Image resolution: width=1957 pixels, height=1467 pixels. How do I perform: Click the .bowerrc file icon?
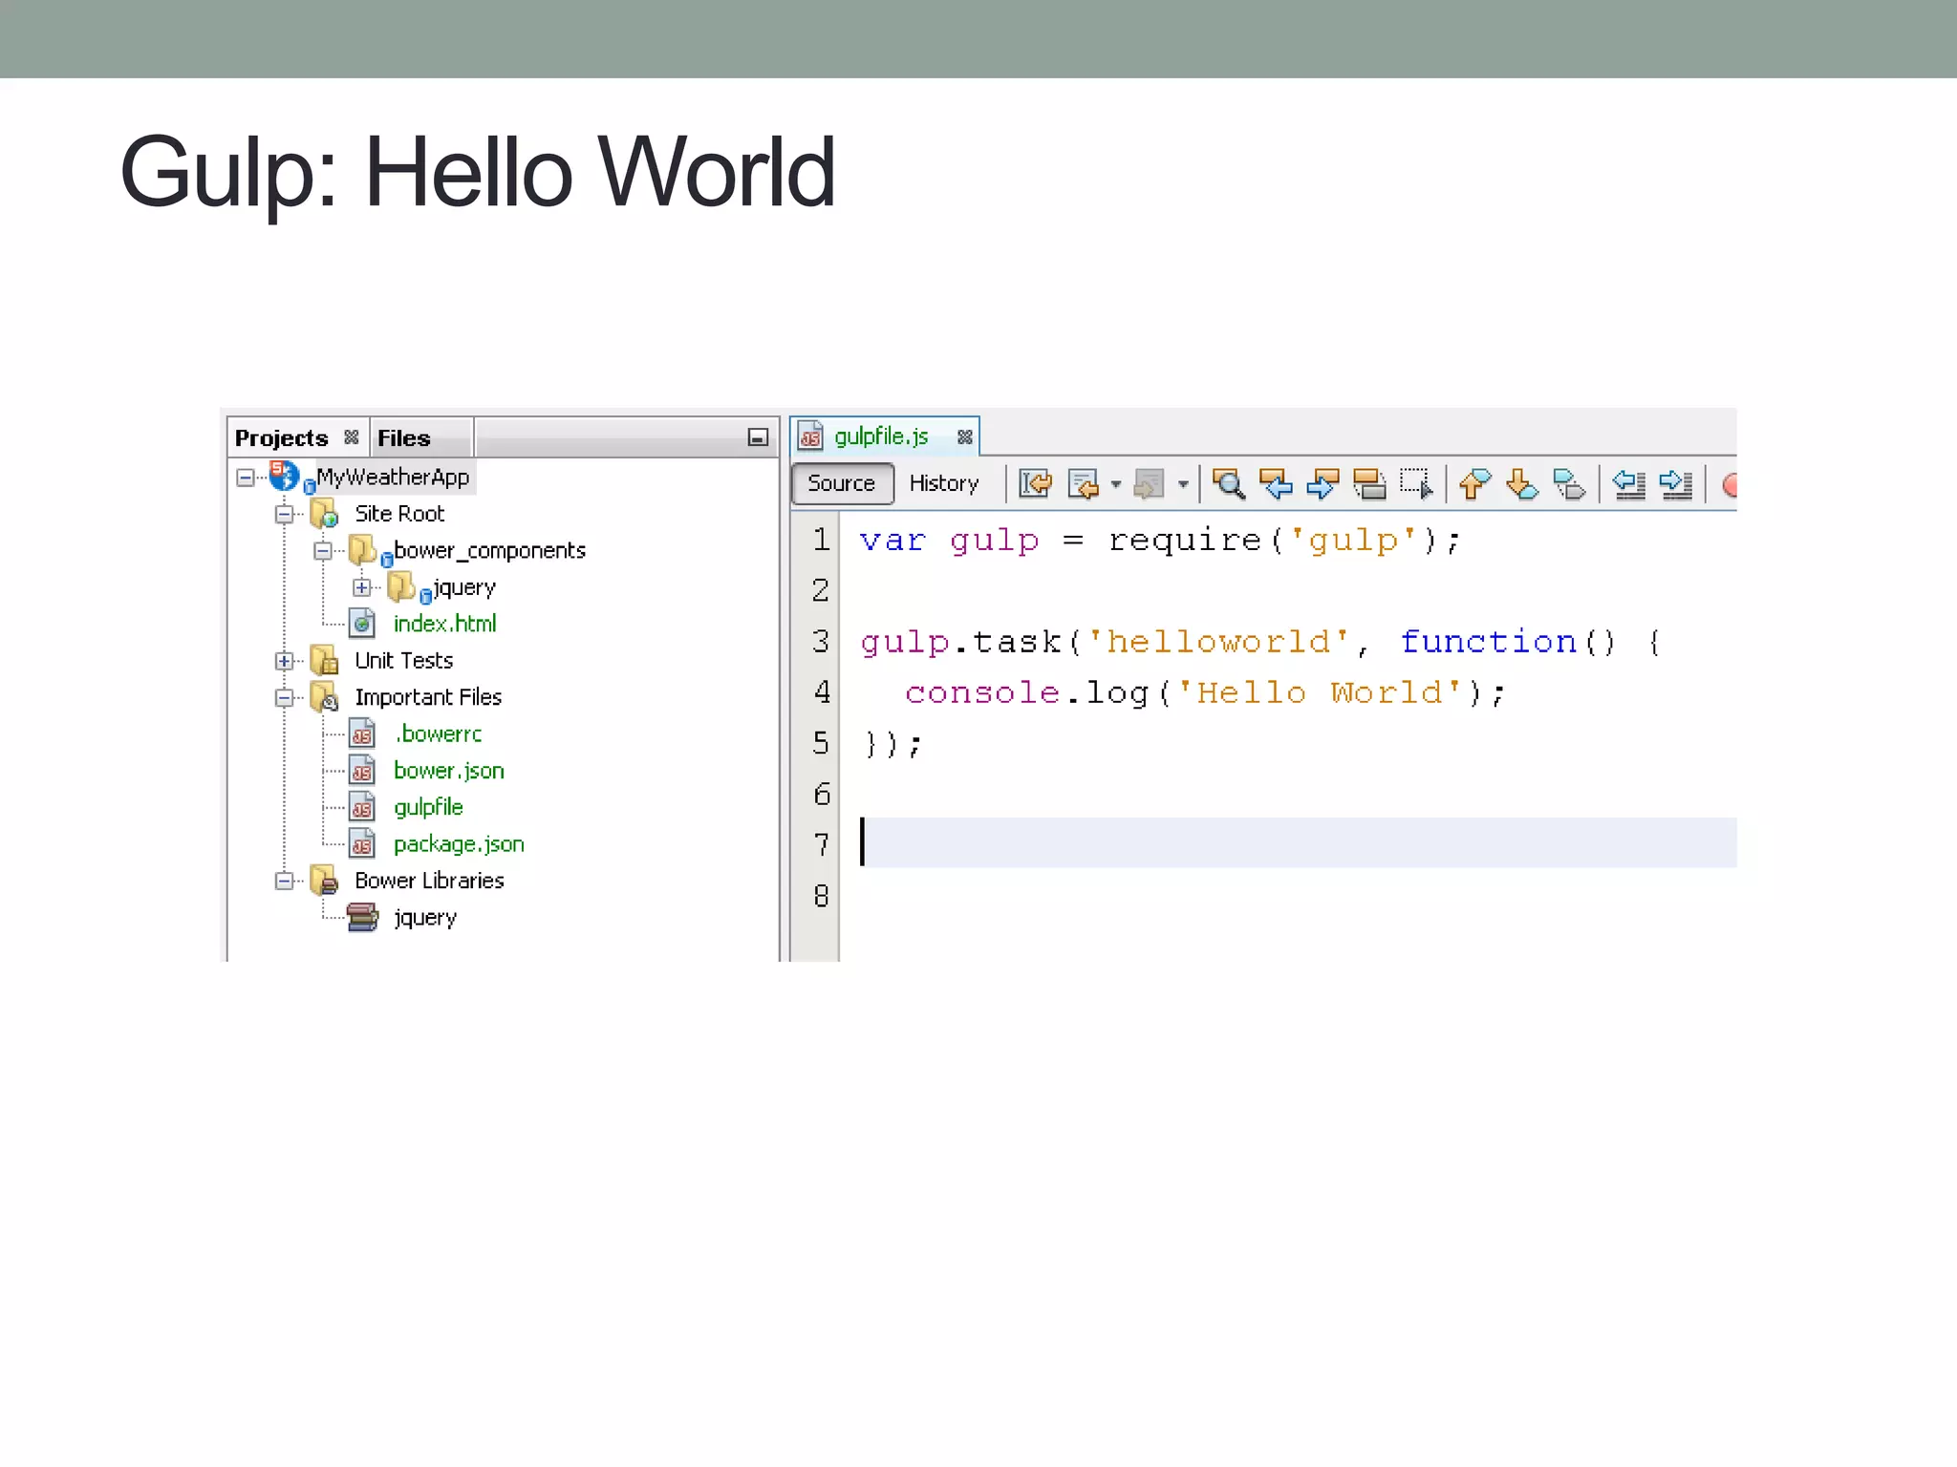[362, 734]
